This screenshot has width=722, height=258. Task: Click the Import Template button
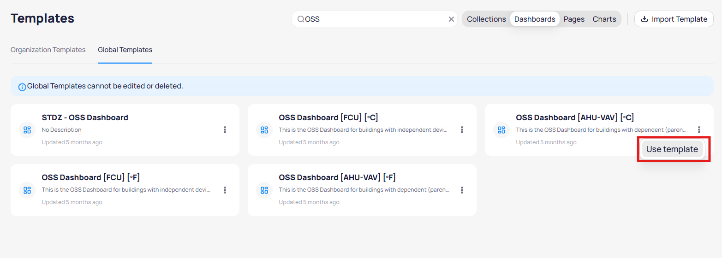pos(674,19)
